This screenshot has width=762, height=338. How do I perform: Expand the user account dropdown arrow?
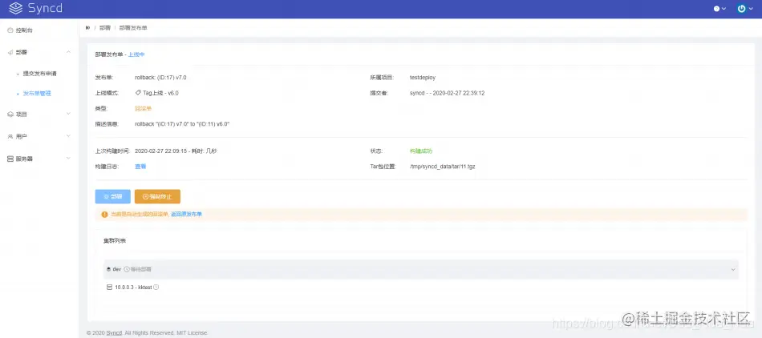point(752,9)
